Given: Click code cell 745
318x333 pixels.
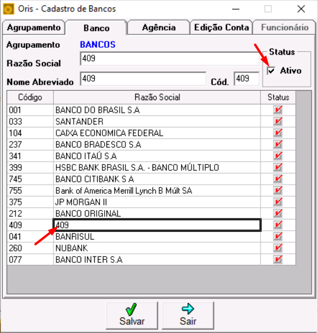Looking at the screenshot, I should (30, 179).
